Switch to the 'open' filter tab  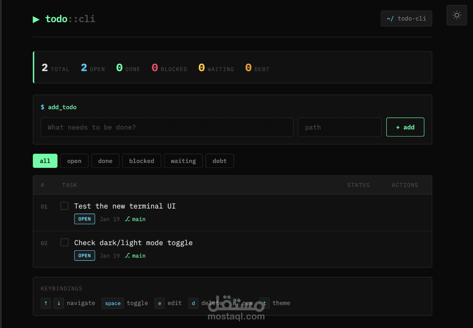point(74,161)
